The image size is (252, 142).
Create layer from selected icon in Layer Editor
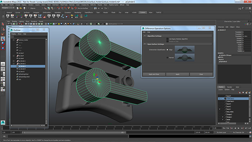click(x=249, y=93)
